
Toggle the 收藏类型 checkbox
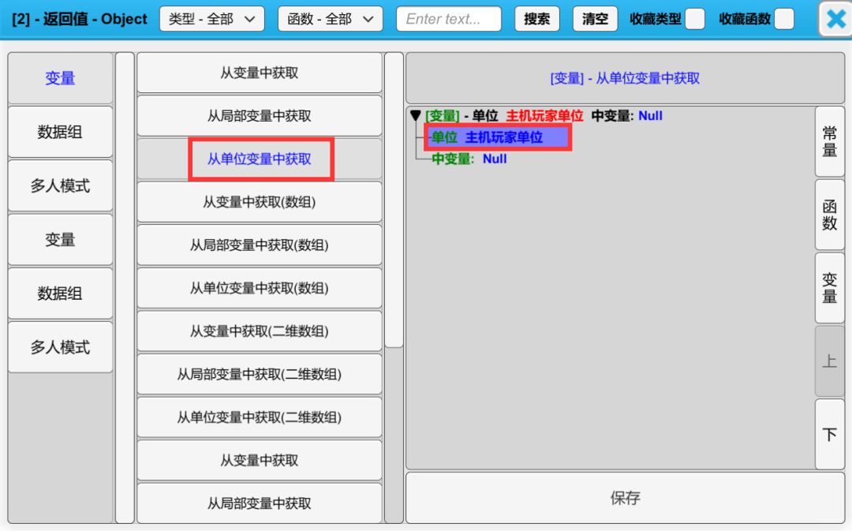(694, 19)
